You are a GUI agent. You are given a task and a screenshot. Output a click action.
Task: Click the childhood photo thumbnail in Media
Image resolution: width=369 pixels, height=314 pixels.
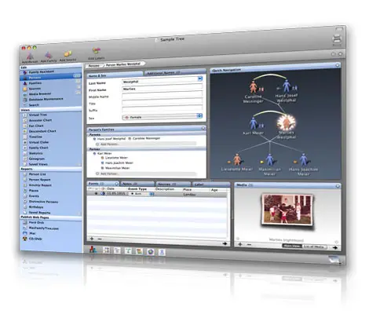(287, 210)
